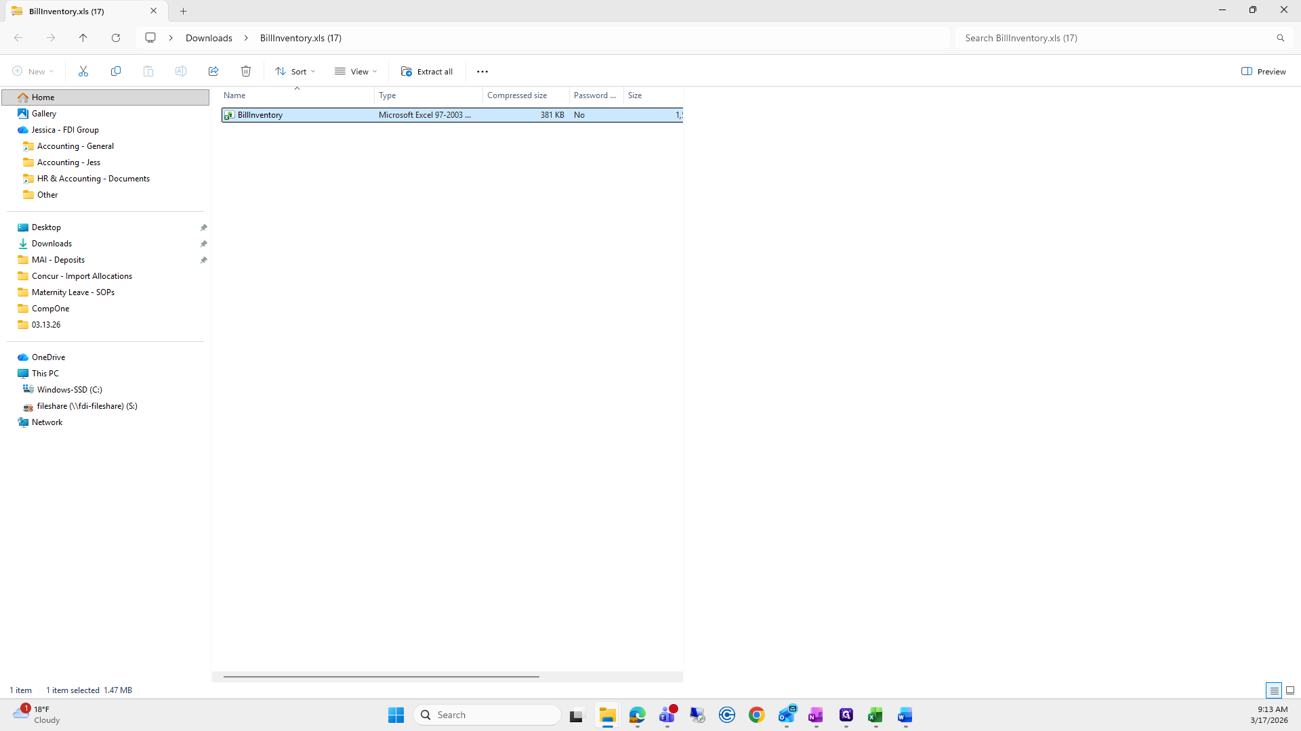Image resolution: width=1301 pixels, height=731 pixels.
Task: Select the BillInventory Excel file
Action: (x=260, y=115)
